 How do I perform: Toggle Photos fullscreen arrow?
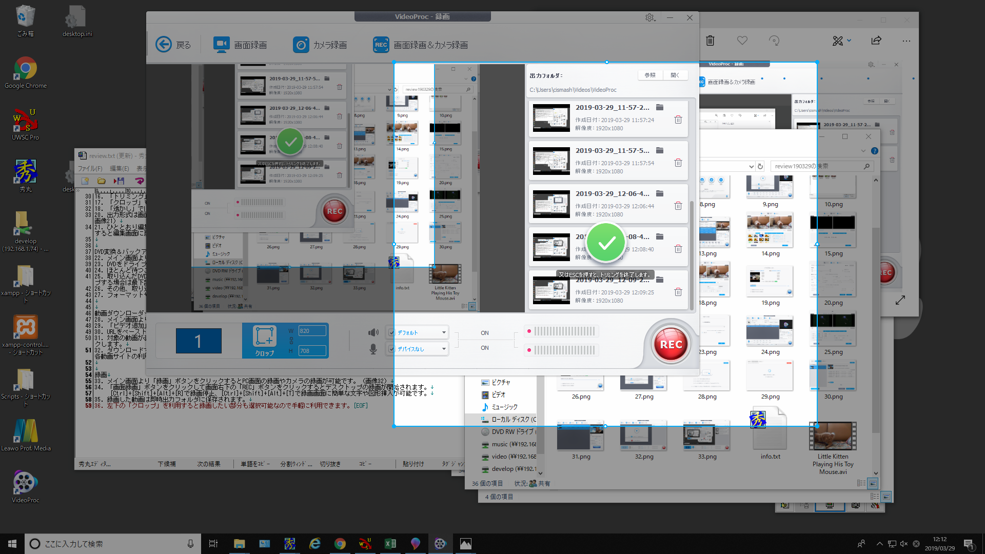point(900,300)
